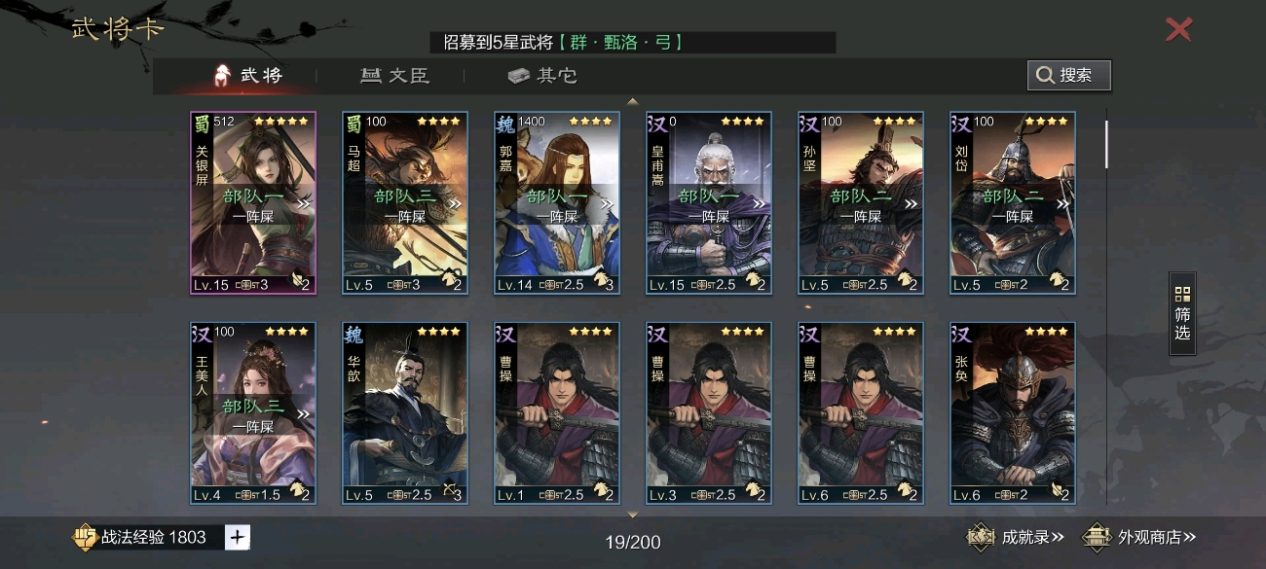Click the 甄洛 recruitment announcement banner
Image resolution: width=1266 pixels, height=569 pixels.
tap(633, 43)
